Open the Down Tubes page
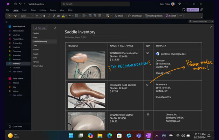 tap(38, 66)
